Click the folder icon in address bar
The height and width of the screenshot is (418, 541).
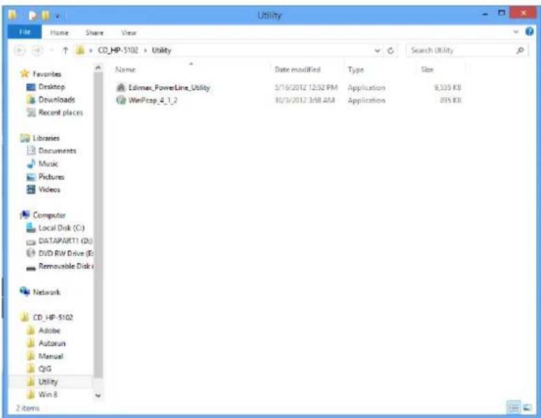point(80,50)
